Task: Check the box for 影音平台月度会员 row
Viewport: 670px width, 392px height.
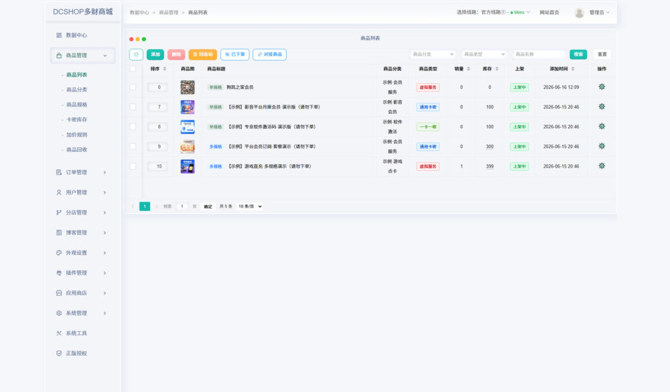Action: 133,107
